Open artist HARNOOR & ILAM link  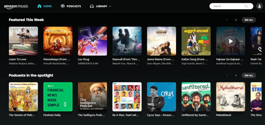coord(88,64)
